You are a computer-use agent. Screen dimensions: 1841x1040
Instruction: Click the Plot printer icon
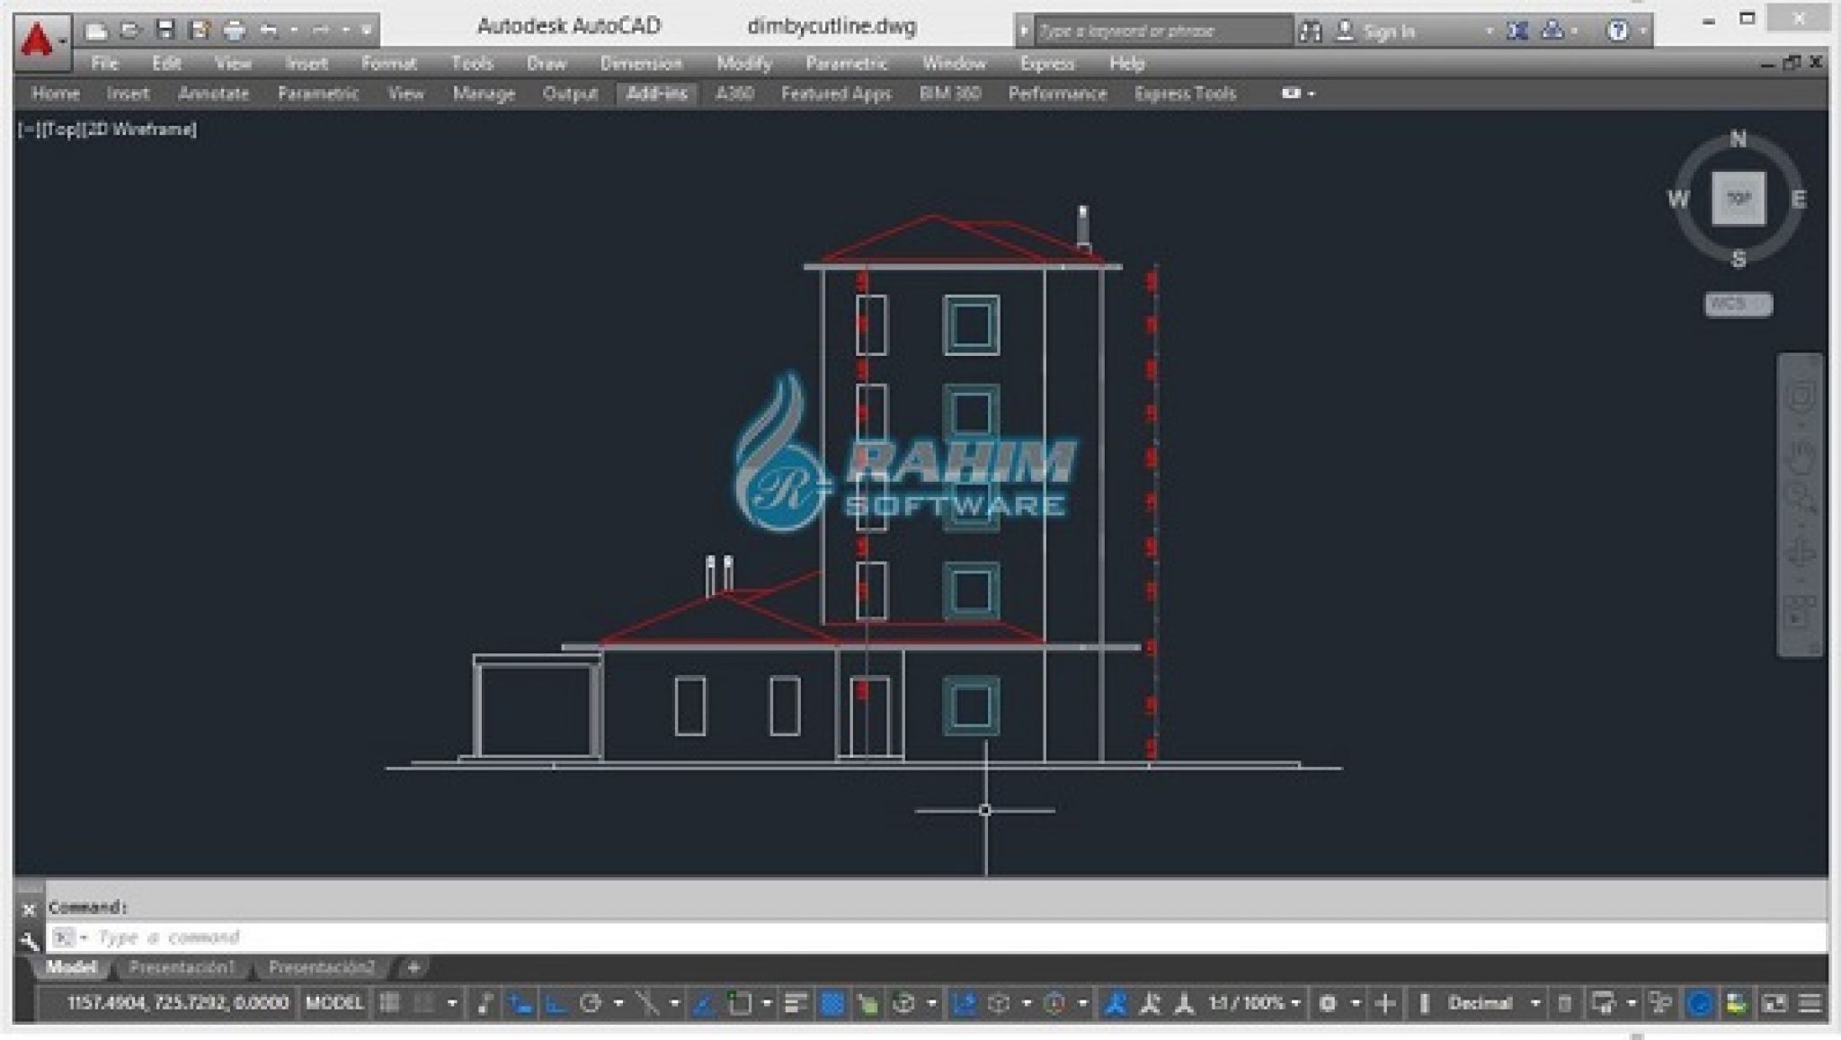235,31
